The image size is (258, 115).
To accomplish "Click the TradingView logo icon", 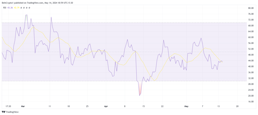I will (x=3, y=112).
